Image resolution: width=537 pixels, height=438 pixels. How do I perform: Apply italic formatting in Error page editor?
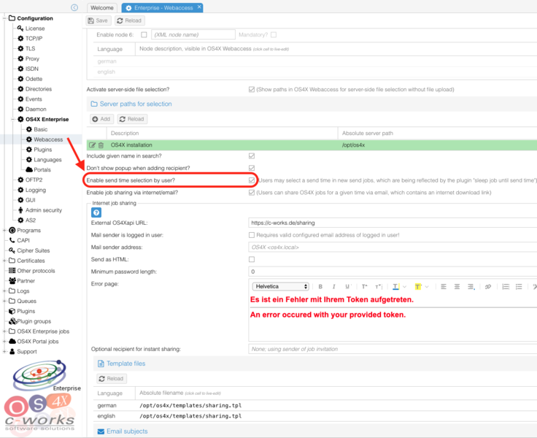click(x=333, y=287)
